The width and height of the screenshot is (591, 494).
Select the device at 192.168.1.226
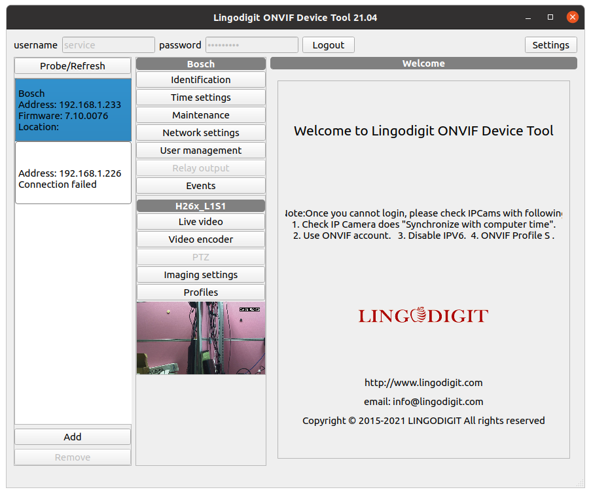[73, 173]
